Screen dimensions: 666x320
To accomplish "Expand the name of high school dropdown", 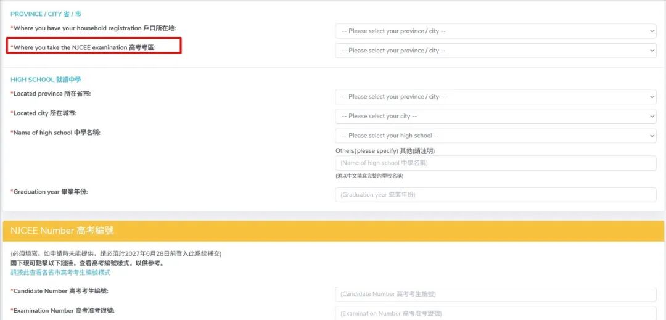I will pos(496,136).
